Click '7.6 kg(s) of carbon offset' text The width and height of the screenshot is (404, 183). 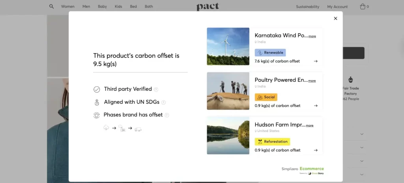277,61
